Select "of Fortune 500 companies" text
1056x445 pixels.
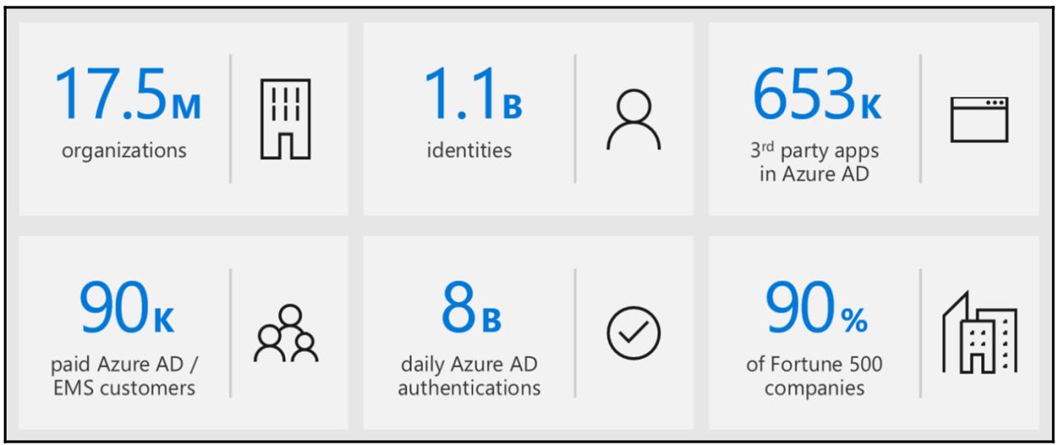click(814, 375)
